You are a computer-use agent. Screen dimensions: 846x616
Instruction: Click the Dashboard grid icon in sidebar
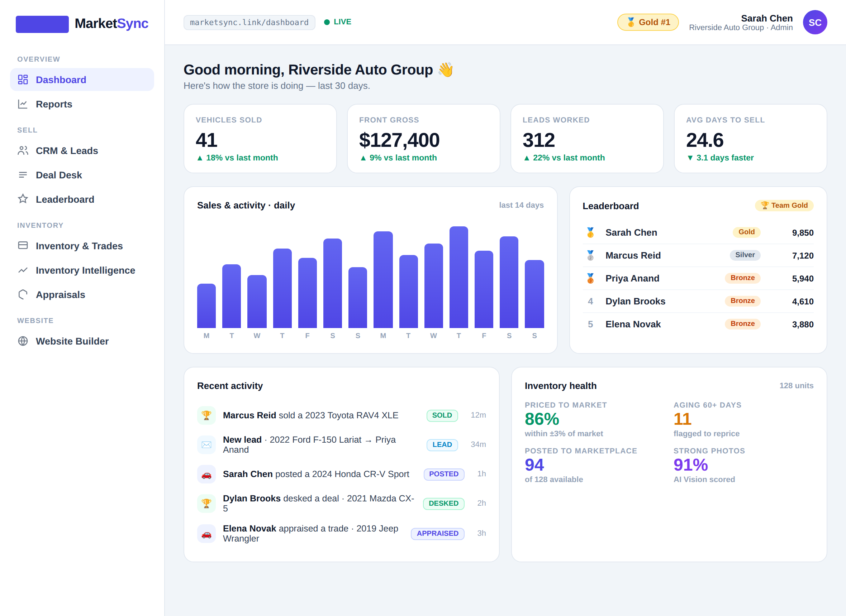tap(23, 80)
